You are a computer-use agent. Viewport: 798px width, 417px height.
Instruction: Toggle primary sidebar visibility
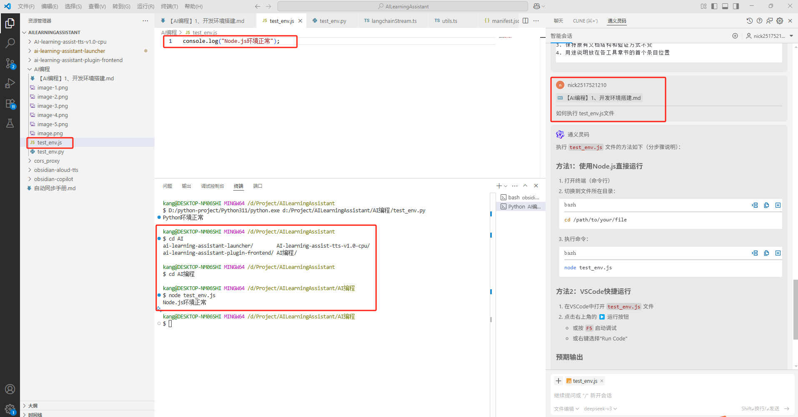coord(714,6)
